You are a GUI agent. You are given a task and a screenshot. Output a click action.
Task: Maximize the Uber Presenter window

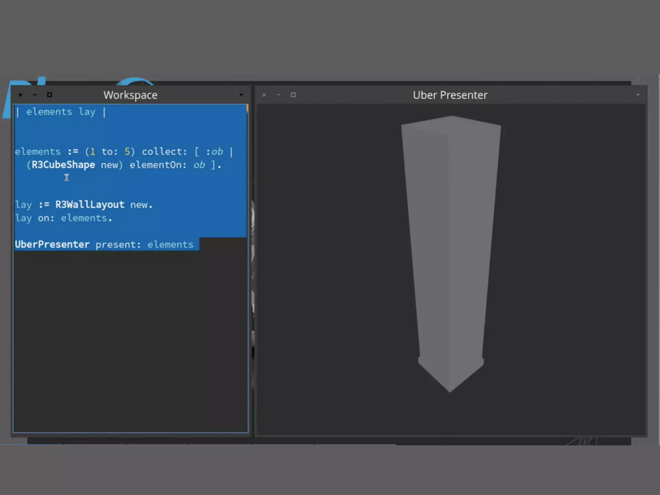pyautogui.click(x=293, y=95)
